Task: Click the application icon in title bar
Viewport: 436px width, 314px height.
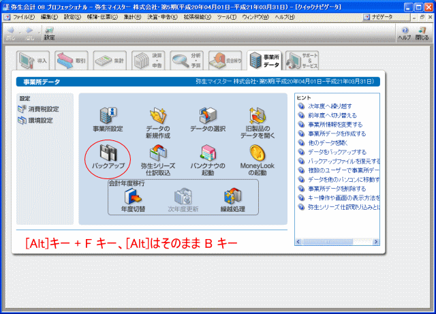Action: [x=5, y=7]
